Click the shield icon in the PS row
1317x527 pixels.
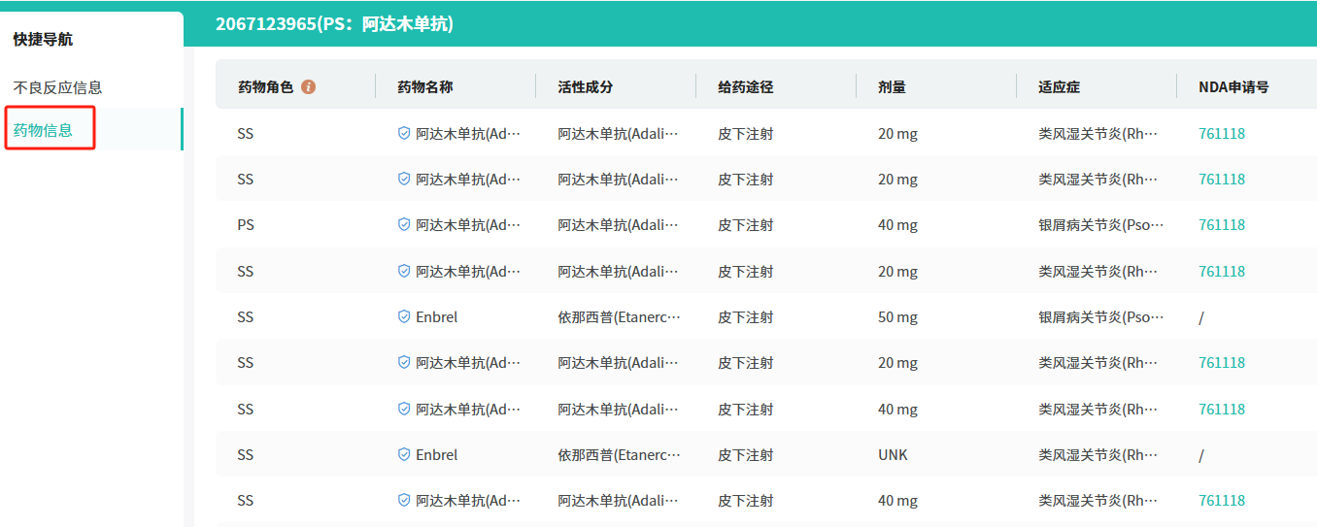tap(404, 224)
